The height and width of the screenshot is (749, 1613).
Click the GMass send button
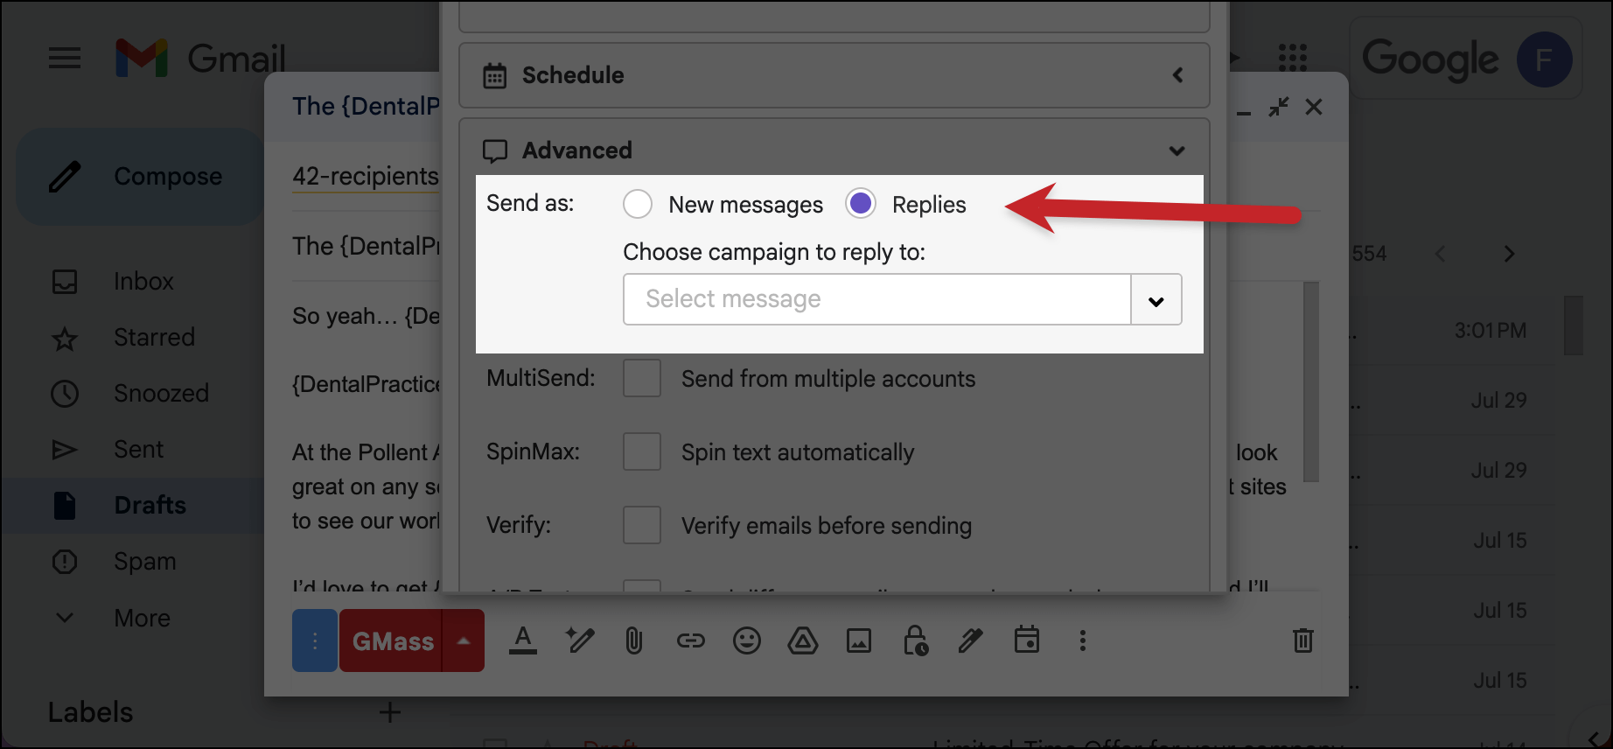click(392, 641)
